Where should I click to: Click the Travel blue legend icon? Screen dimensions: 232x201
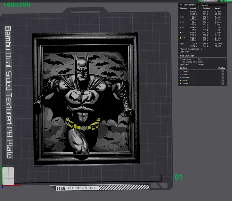pos(181,71)
